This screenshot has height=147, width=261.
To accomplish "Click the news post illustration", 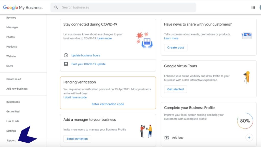I will [247, 35].
